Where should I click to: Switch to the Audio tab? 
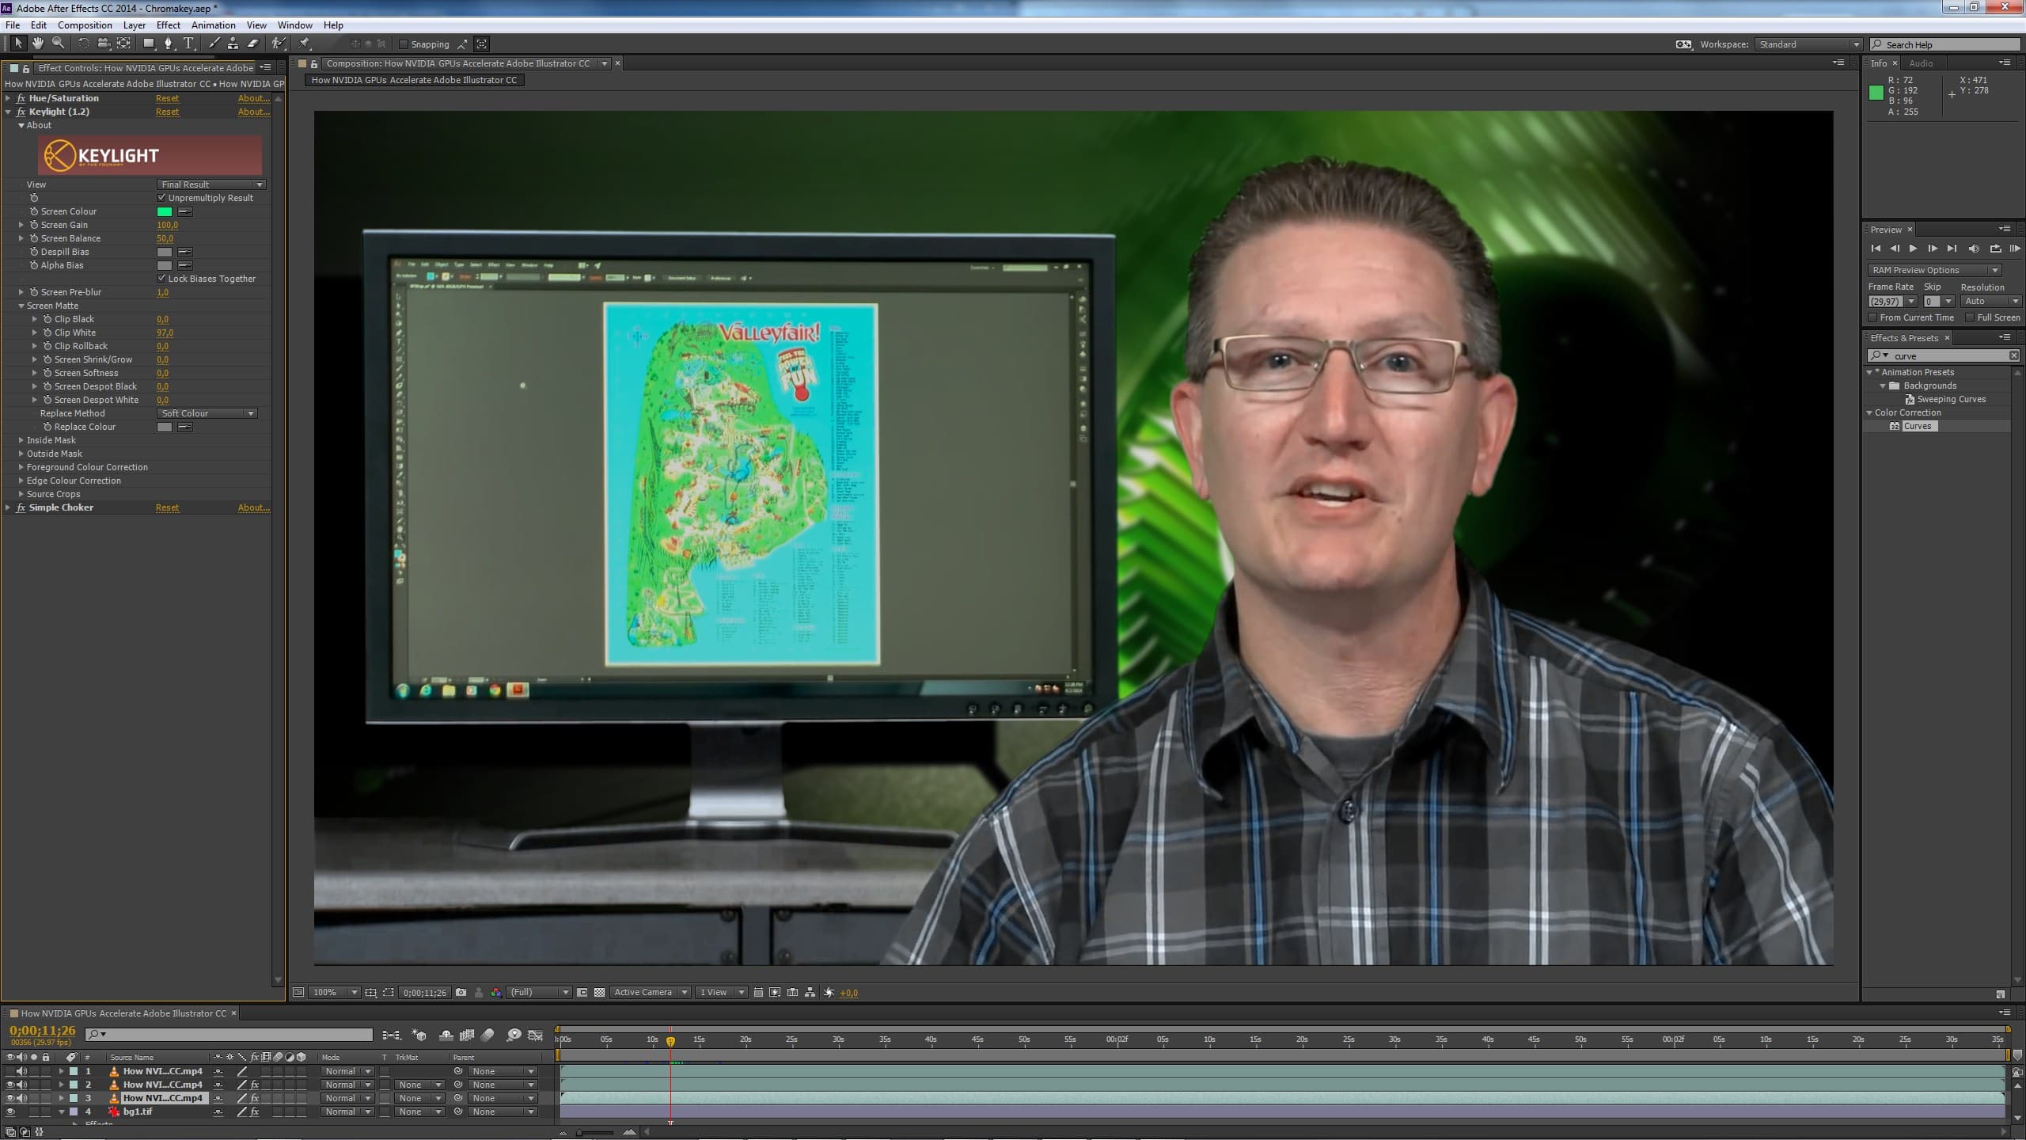tap(1921, 63)
